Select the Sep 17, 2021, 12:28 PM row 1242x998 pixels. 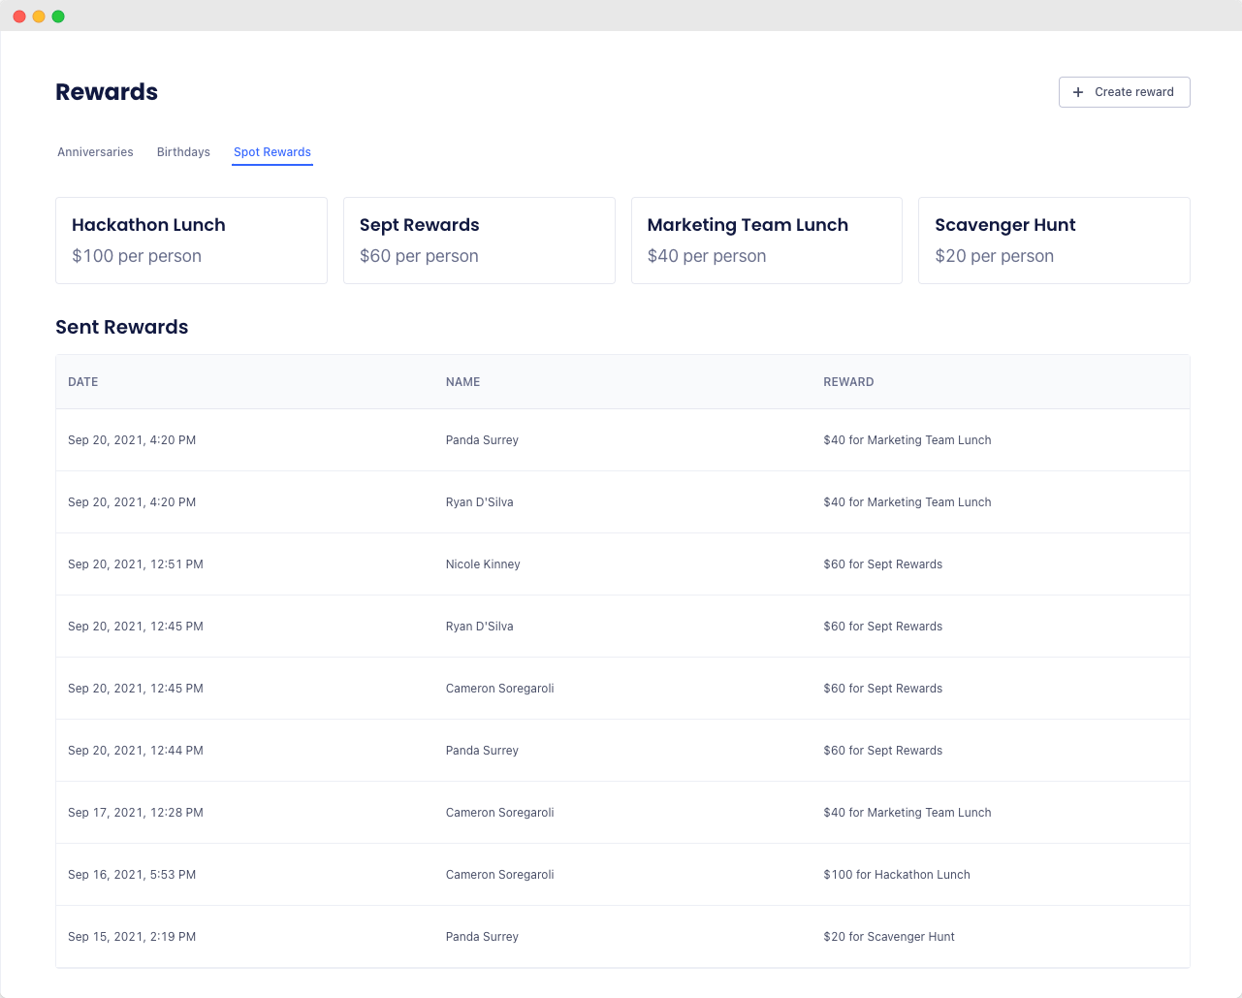(136, 813)
